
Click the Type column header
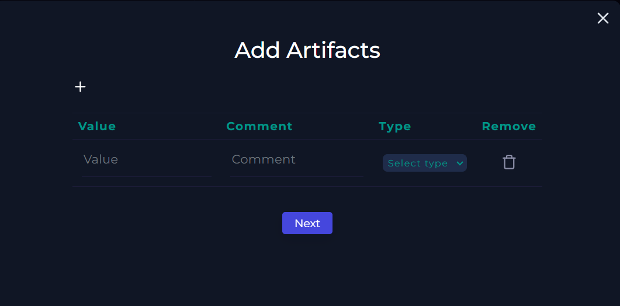tap(395, 127)
